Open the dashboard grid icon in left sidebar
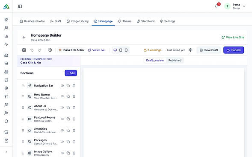 (x=6, y=20)
